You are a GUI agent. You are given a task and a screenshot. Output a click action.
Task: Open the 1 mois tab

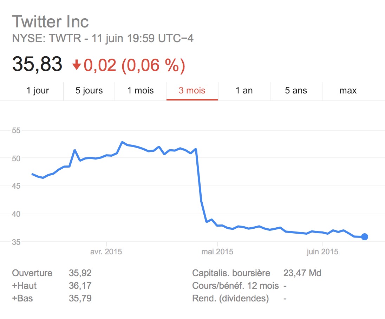point(141,91)
